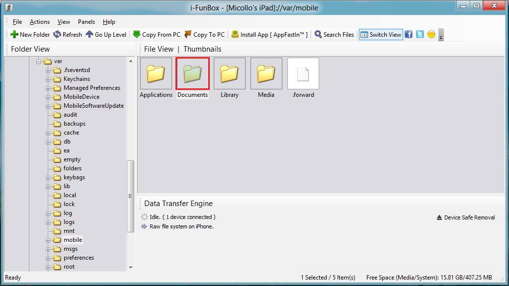Click the 1 Selected / 5 Item(s) status
This screenshot has width=509, height=286.
point(328,278)
